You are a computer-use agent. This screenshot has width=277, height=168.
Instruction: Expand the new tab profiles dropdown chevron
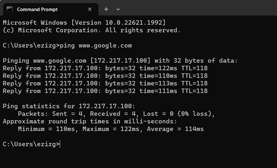pos(118,9)
